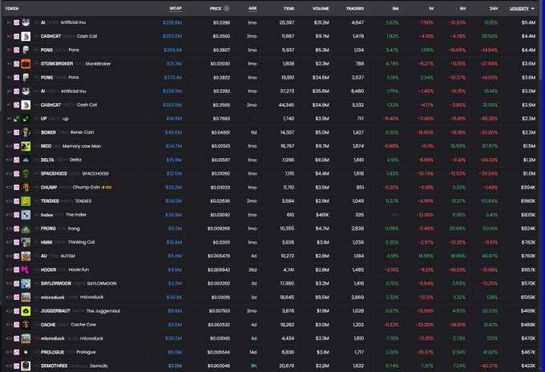Select the SPACEHOOD token name
Image resolution: width=545 pixels, height=372 pixels.
pyautogui.click(x=54, y=173)
